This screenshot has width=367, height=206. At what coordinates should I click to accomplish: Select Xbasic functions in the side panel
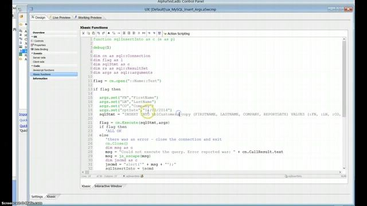54,74
